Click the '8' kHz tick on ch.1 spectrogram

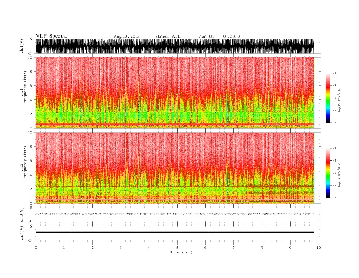31,72
